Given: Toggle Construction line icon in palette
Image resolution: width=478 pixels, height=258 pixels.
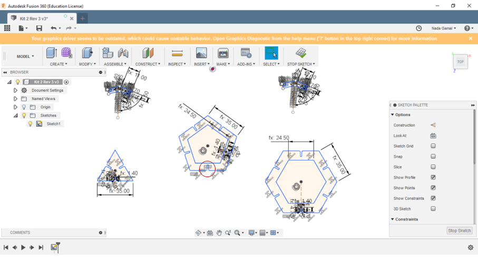Looking at the screenshot, I should coord(433,125).
